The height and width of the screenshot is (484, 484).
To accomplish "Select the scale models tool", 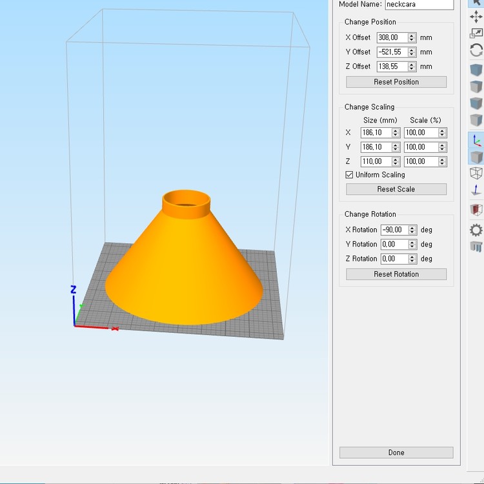I will (x=476, y=33).
